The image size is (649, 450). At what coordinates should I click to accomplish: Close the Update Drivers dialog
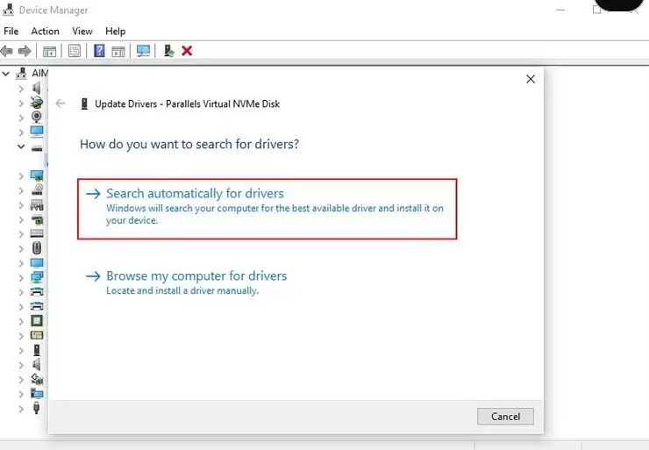point(531,79)
